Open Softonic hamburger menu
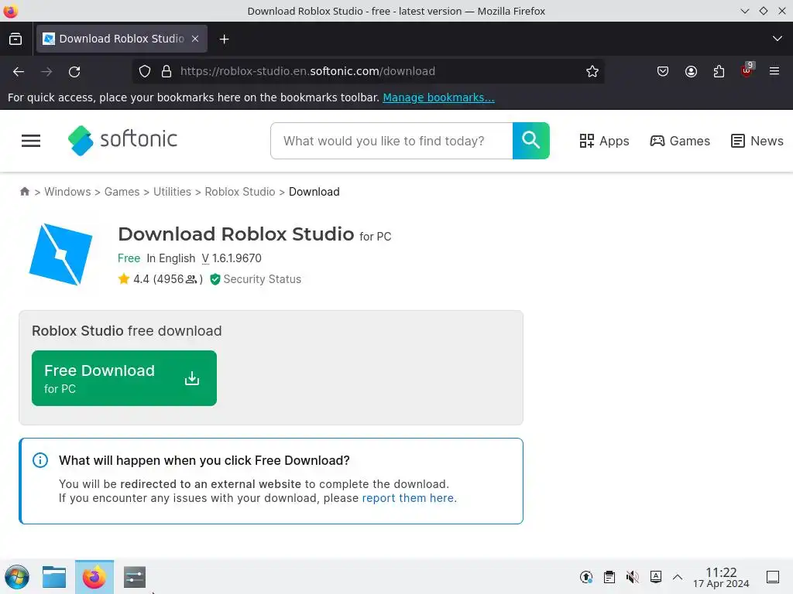The image size is (793, 594). (x=31, y=141)
